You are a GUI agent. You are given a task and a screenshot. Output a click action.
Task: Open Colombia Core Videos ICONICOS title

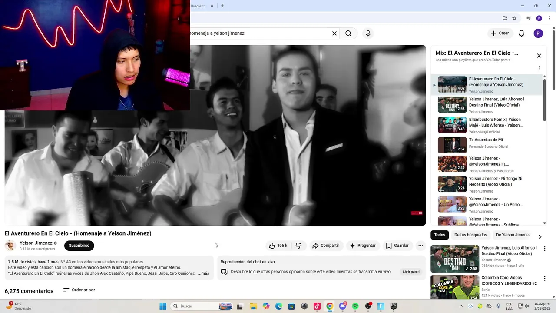[509, 280]
